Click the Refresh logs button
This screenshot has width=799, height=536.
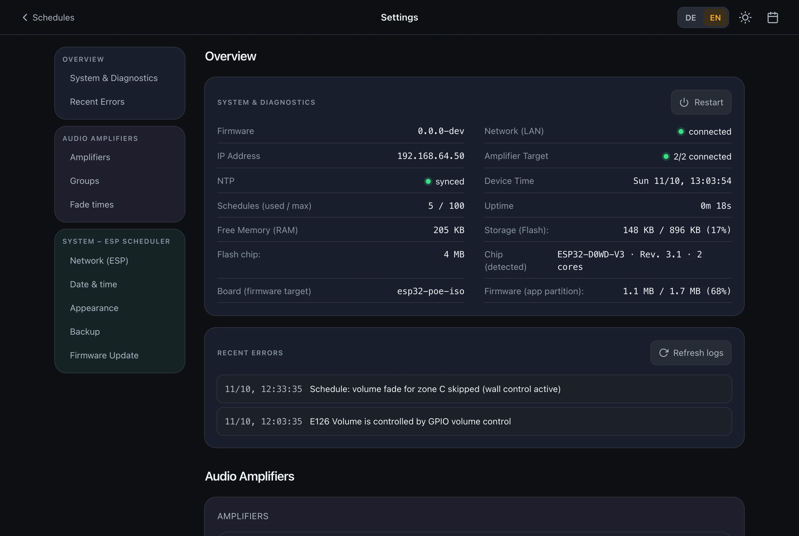click(691, 353)
